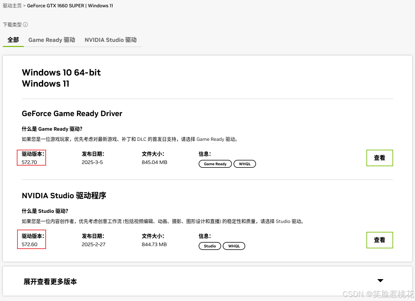Screen dimensions: 415x301
Task: Select the 全部 tab
Action: [x=13, y=40]
